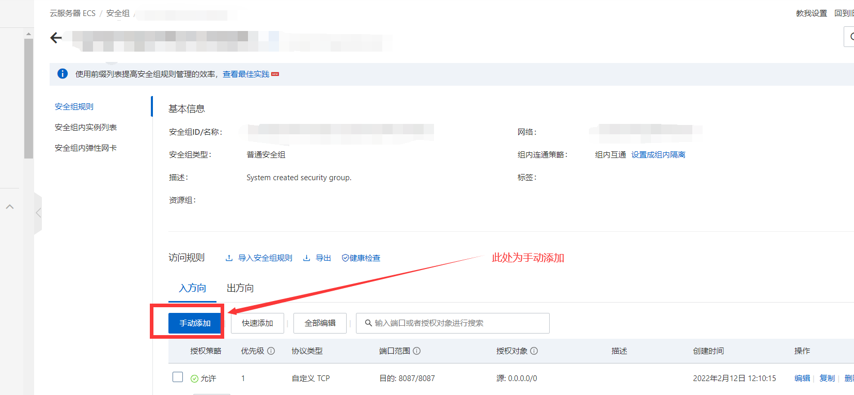Click 教我设置 at top right

click(x=812, y=13)
